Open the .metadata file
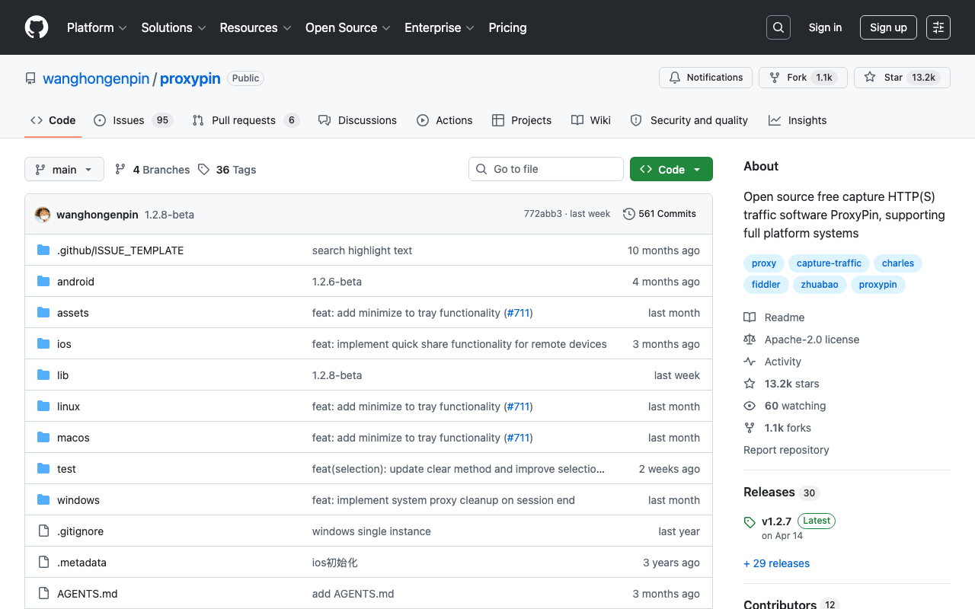975x609 pixels. pyautogui.click(x=82, y=563)
